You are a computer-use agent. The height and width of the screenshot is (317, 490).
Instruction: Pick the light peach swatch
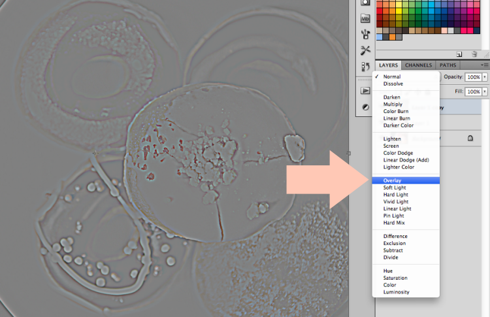coord(444,31)
